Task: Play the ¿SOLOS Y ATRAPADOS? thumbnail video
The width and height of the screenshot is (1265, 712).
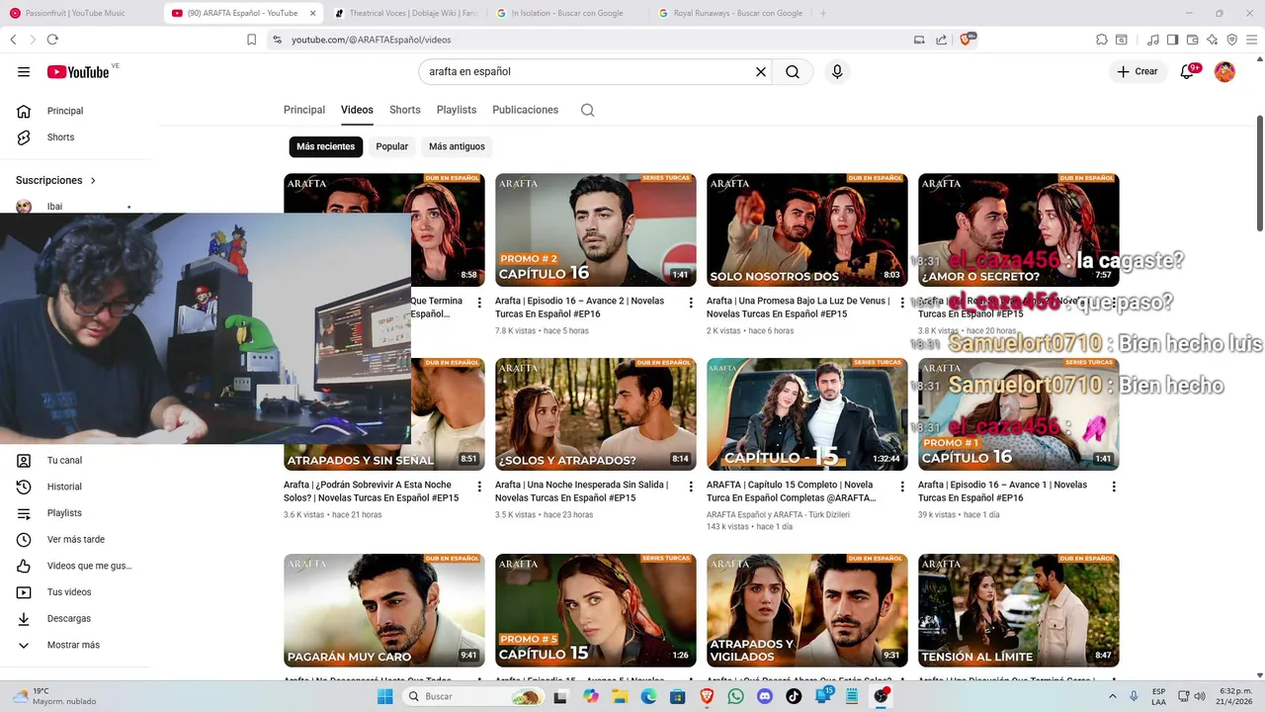Action: pyautogui.click(x=595, y=414)
